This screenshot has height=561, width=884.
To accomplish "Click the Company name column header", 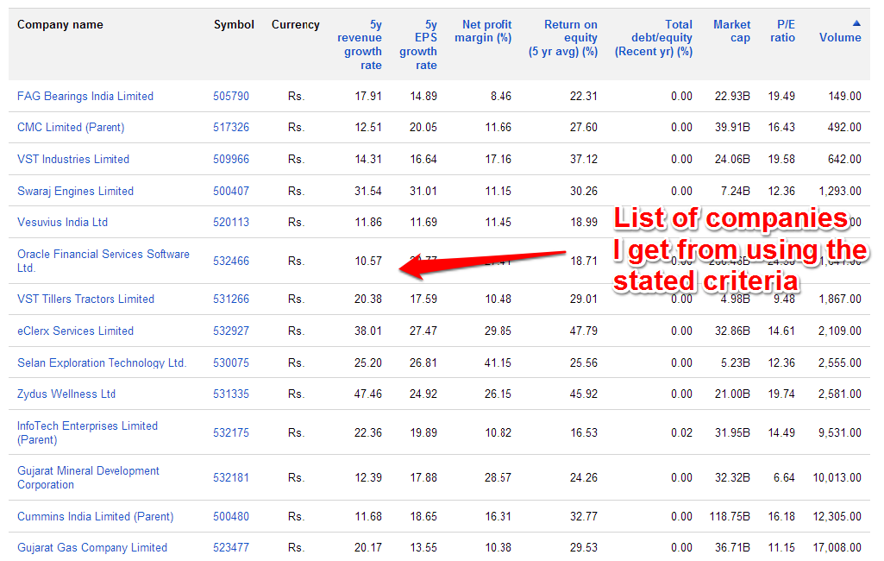I will [60, 24].
